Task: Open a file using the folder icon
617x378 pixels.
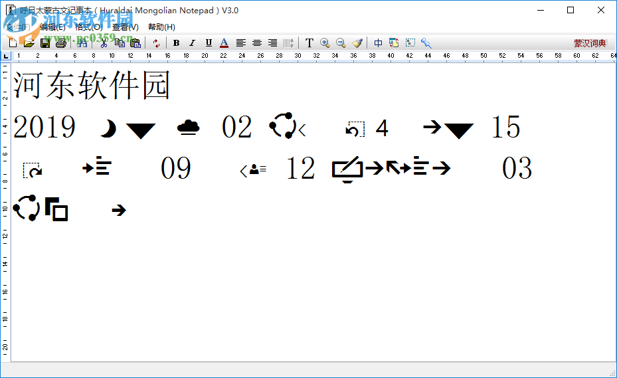Action: tap(29, 43)
